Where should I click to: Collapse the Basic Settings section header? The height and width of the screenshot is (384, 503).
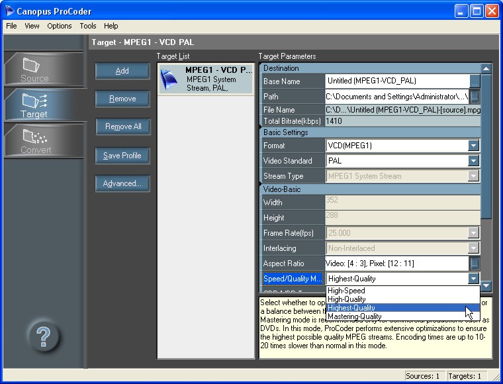click(x=370, y=132)
